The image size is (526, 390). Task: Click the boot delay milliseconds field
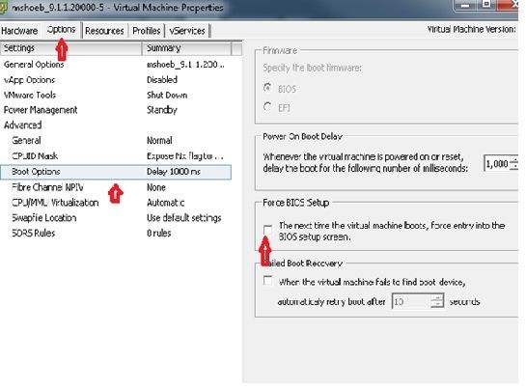pos(497,164)
